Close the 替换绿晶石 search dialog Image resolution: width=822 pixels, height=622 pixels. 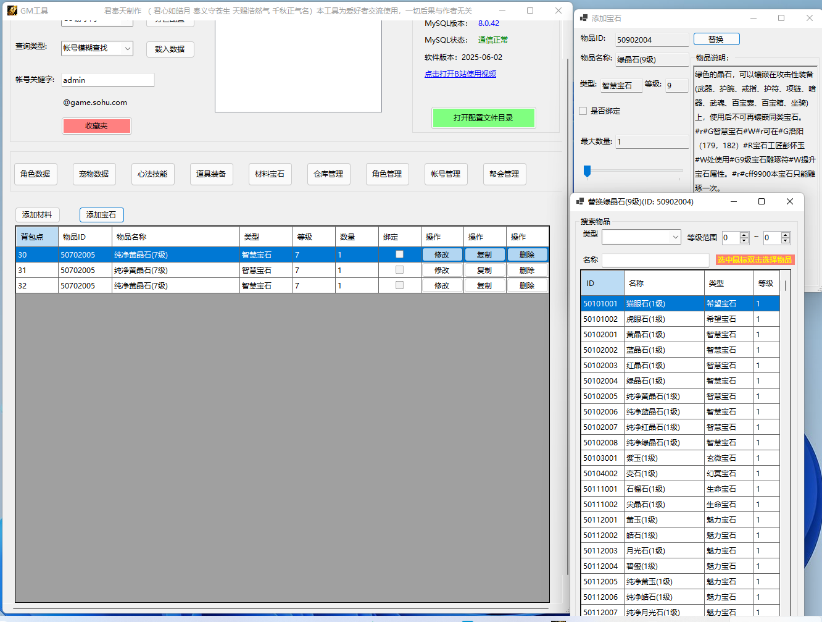click(789, 201)
